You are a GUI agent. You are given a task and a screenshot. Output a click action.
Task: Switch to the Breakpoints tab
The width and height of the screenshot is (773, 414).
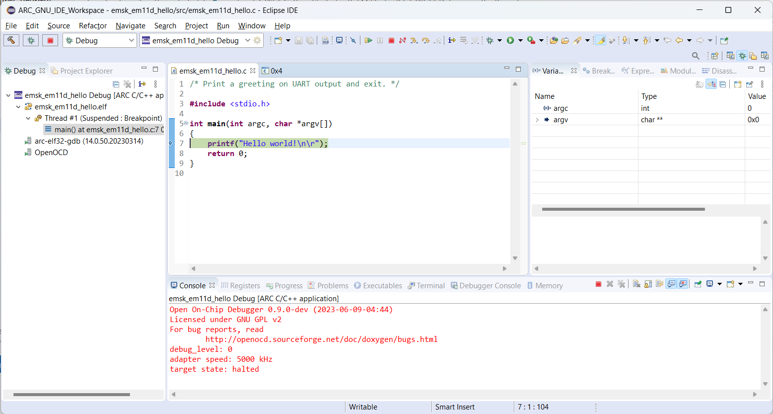click(599, 71)
